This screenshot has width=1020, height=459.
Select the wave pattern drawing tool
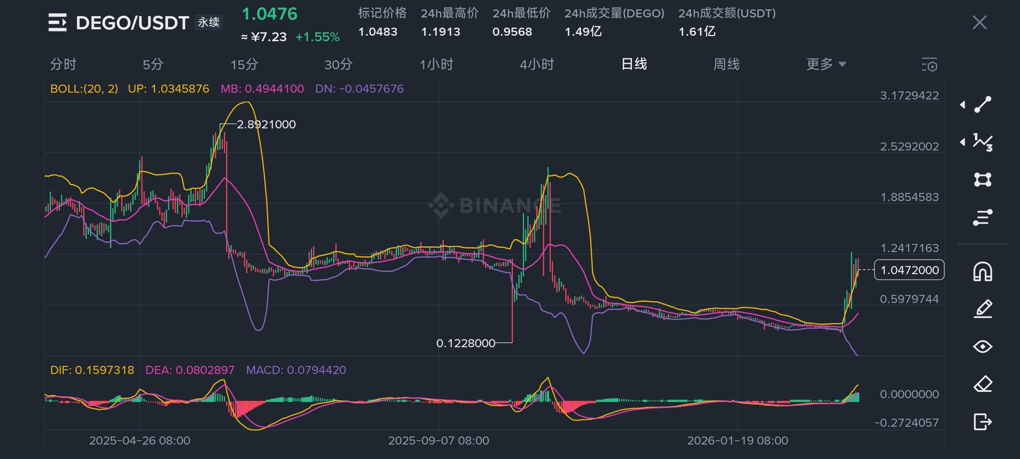[983, 142]
